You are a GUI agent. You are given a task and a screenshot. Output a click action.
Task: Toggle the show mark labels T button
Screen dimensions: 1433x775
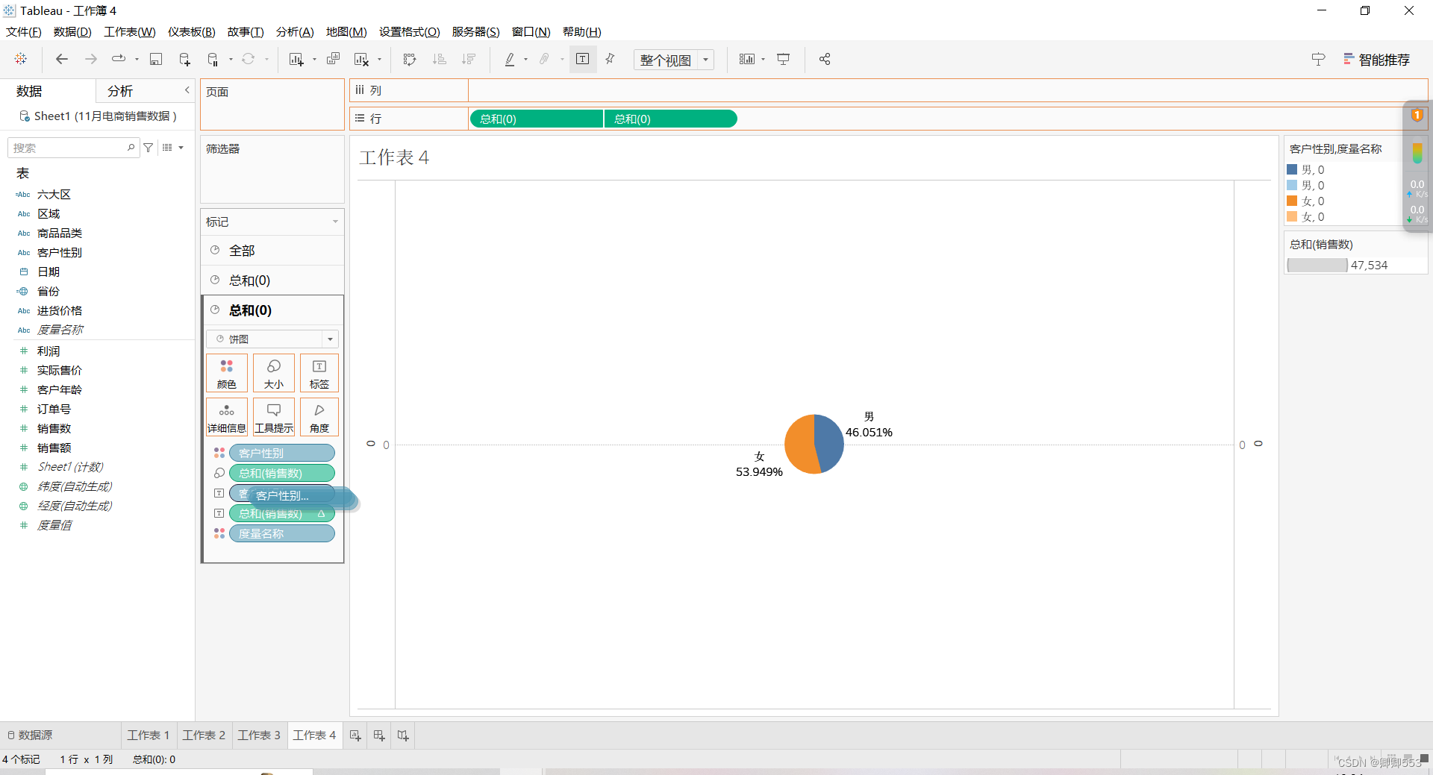tap(583, 59)
